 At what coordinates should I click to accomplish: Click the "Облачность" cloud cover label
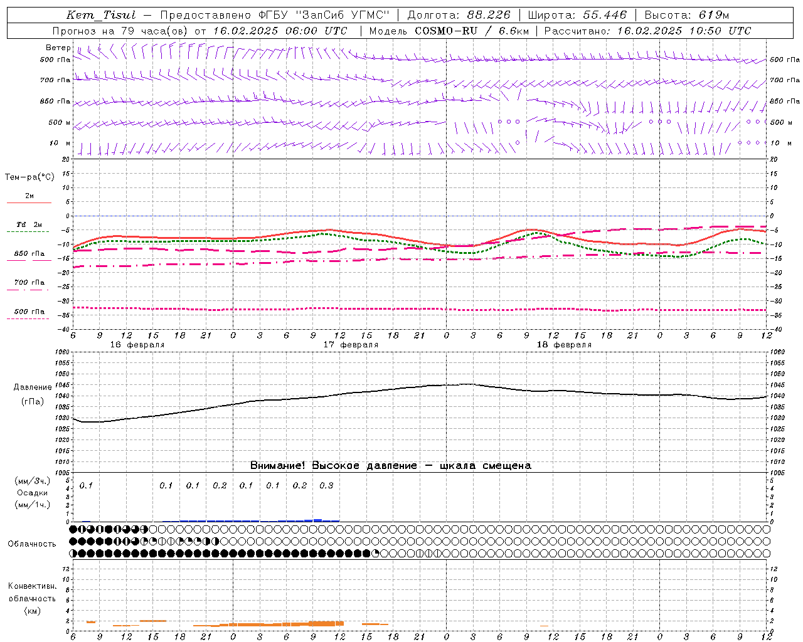tap(32, 544)
